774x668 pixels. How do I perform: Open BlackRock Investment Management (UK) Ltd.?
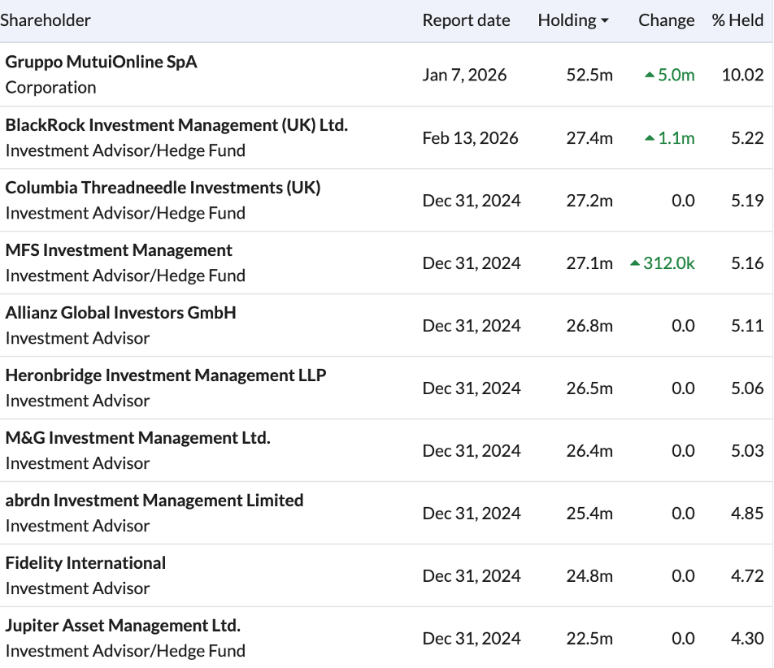pyautogui.click(x=176, y=124)
